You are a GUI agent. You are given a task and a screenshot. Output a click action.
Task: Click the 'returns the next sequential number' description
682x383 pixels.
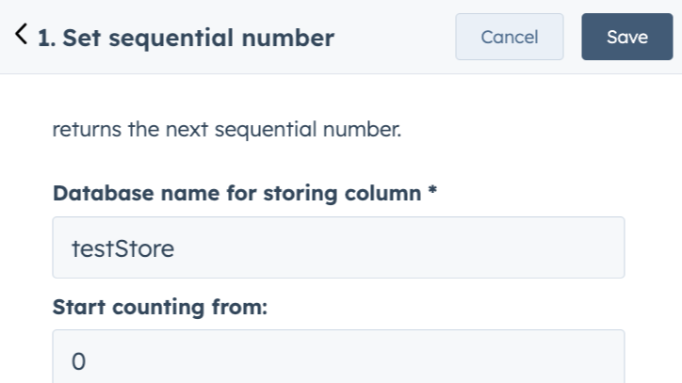[x=227, y=129]
